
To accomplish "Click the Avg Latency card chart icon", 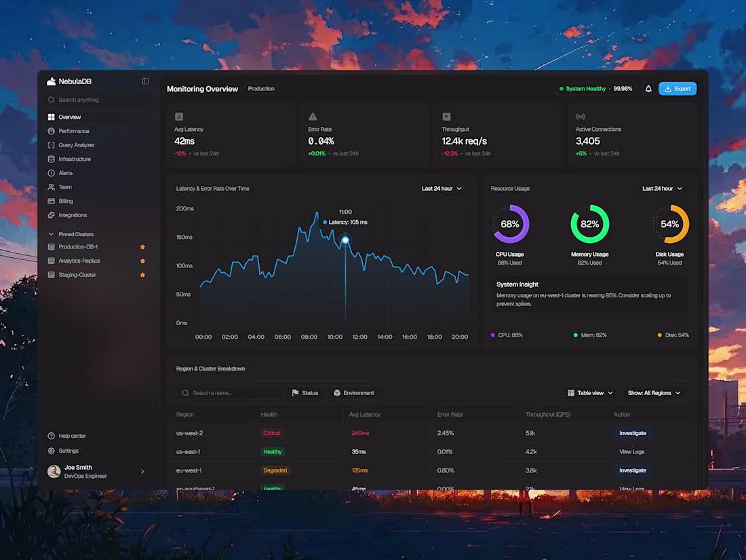I will pyautogui.click(x=179, y=117).
